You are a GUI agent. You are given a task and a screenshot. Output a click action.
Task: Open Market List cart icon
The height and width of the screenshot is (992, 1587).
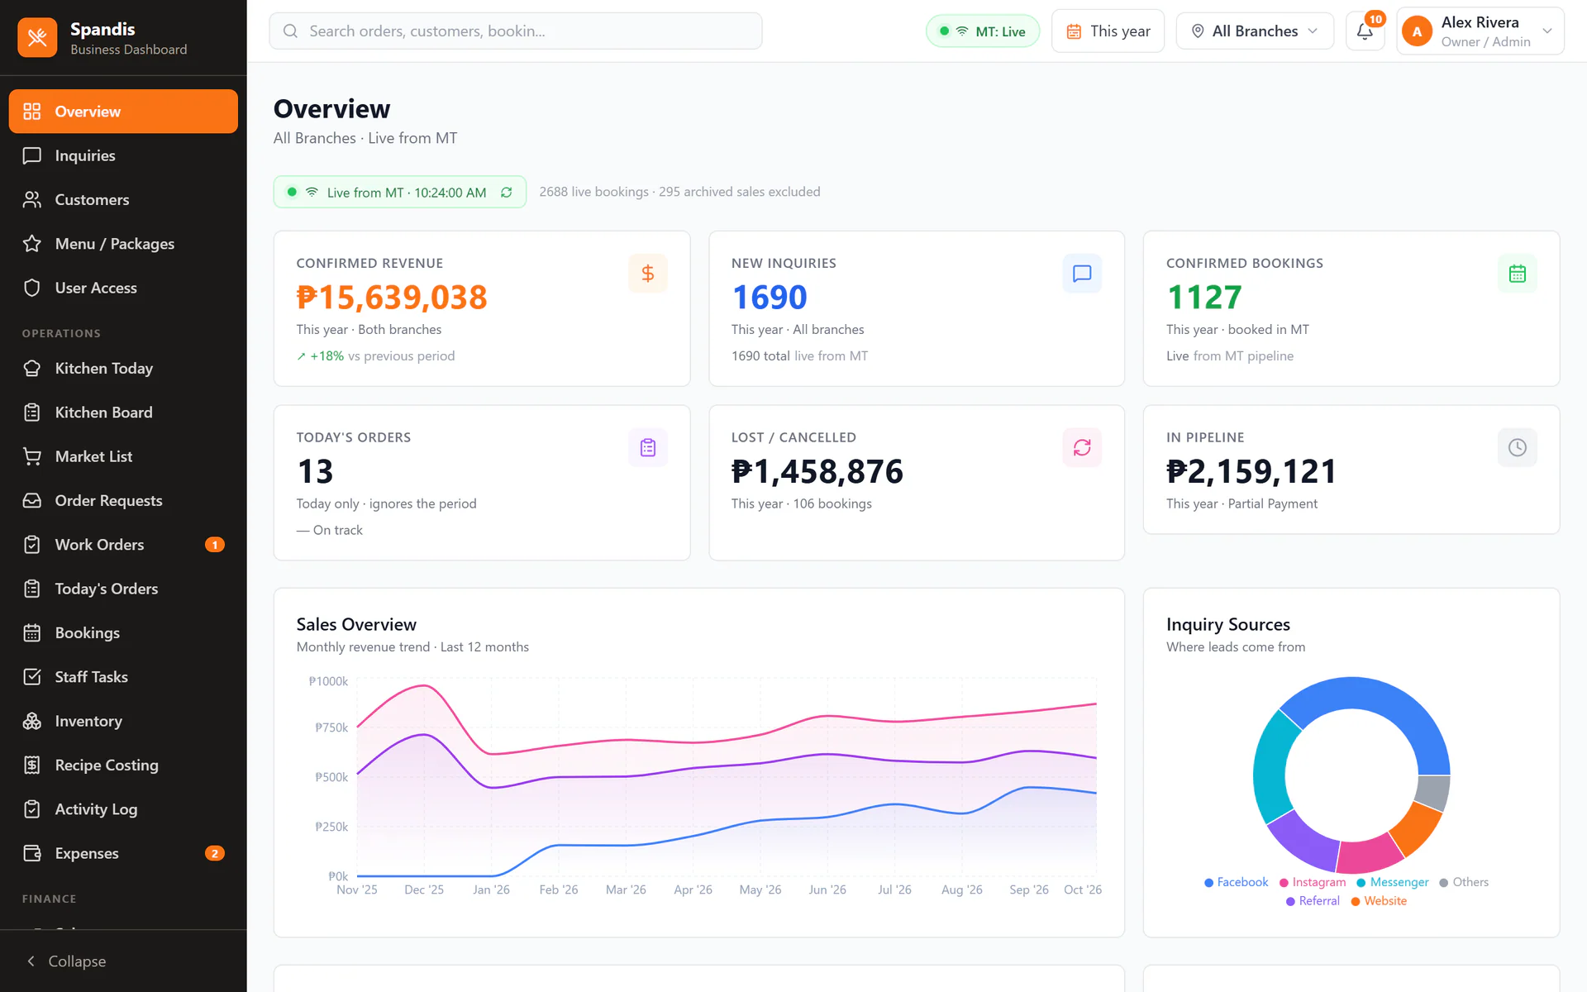(x=32, y=456)
